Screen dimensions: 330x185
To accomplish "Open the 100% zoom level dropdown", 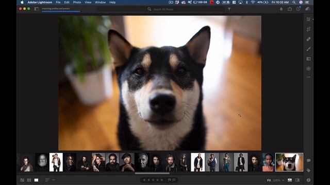I will tap(278, 180).
